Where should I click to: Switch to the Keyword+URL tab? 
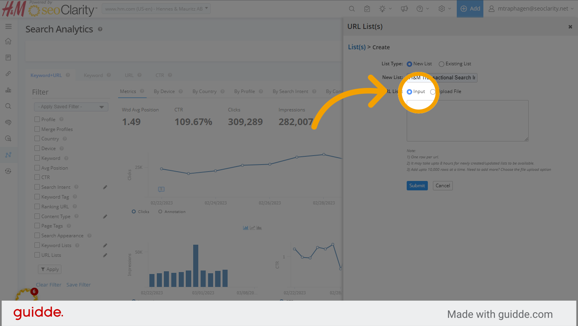coord(46,75)
